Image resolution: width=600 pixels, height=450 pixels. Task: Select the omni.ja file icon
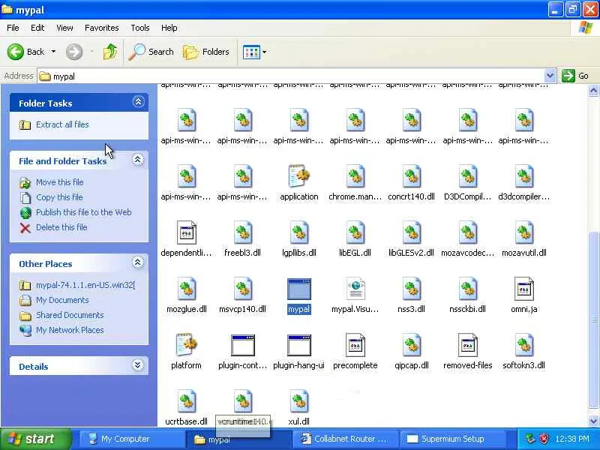click(x=523, y=289)
